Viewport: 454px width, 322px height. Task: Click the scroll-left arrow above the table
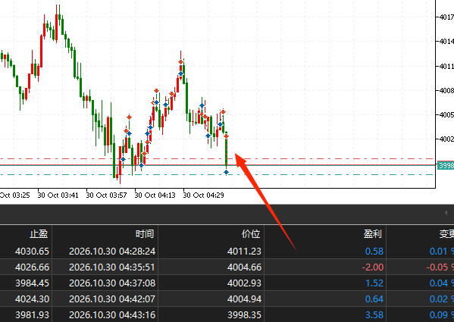coord(446,213)
